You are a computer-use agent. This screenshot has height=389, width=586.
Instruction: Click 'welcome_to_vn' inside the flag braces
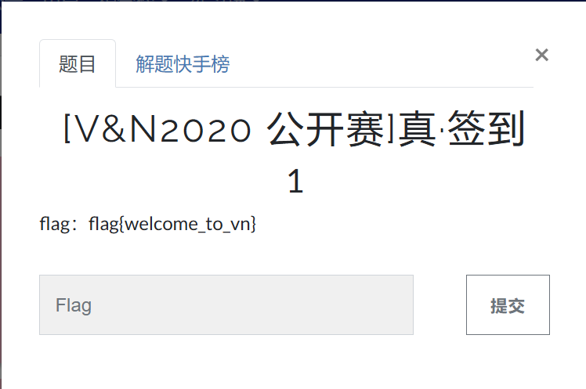pos(187,225)
